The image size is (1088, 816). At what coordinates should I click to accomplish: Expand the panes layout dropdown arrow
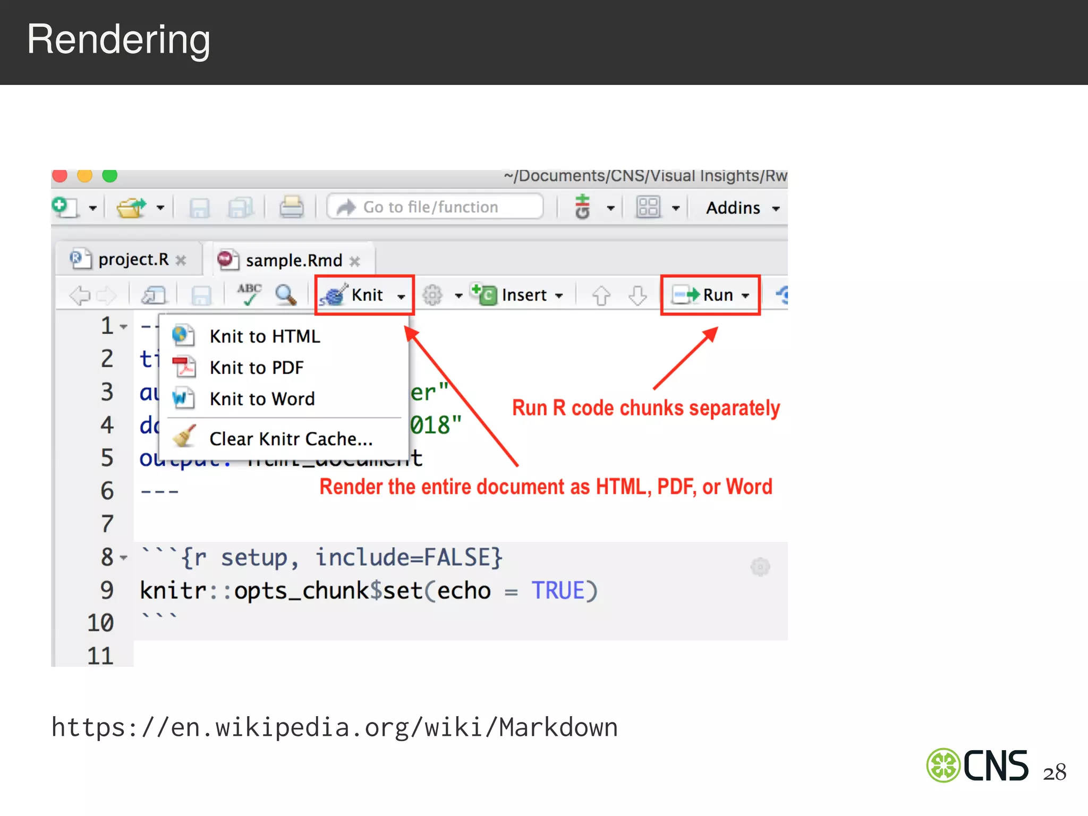[x=676, y=208]
